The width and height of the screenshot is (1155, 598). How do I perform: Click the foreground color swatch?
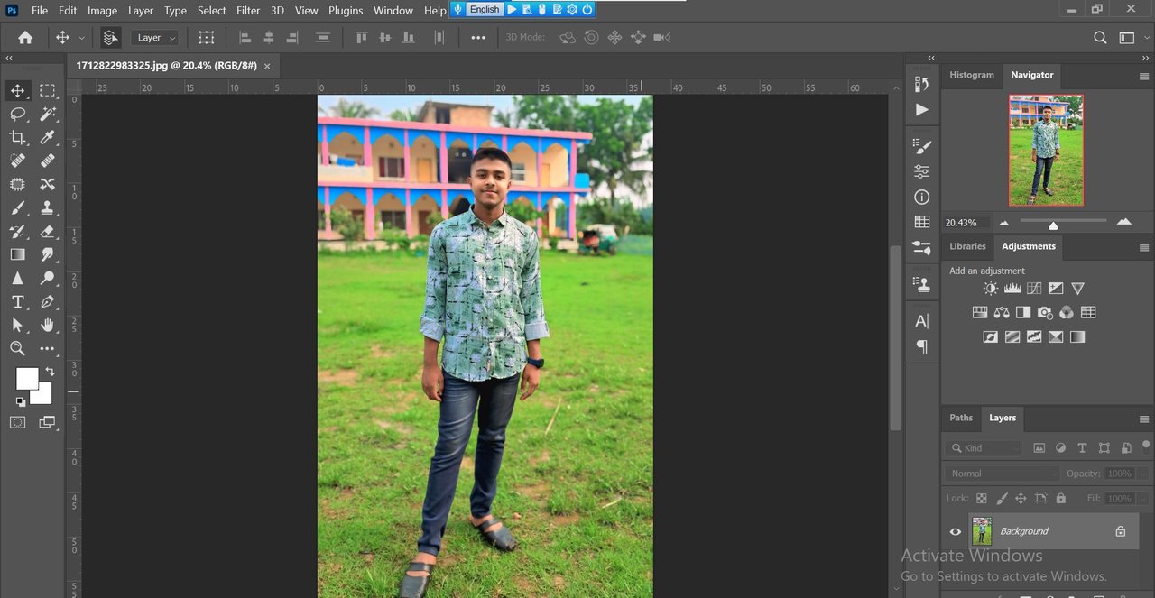pos(27,379)
